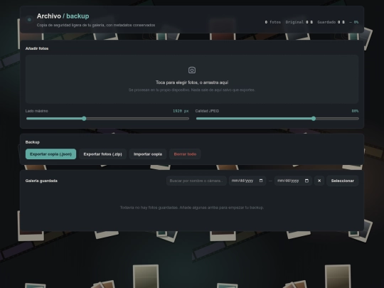The width and height of the screenshot is (384, 288).
Task: Click the Archivo logo icon in header
Action: point(29,19)
